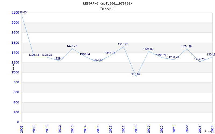Click the 1214.73 data label for 2023

pos(199,59)
